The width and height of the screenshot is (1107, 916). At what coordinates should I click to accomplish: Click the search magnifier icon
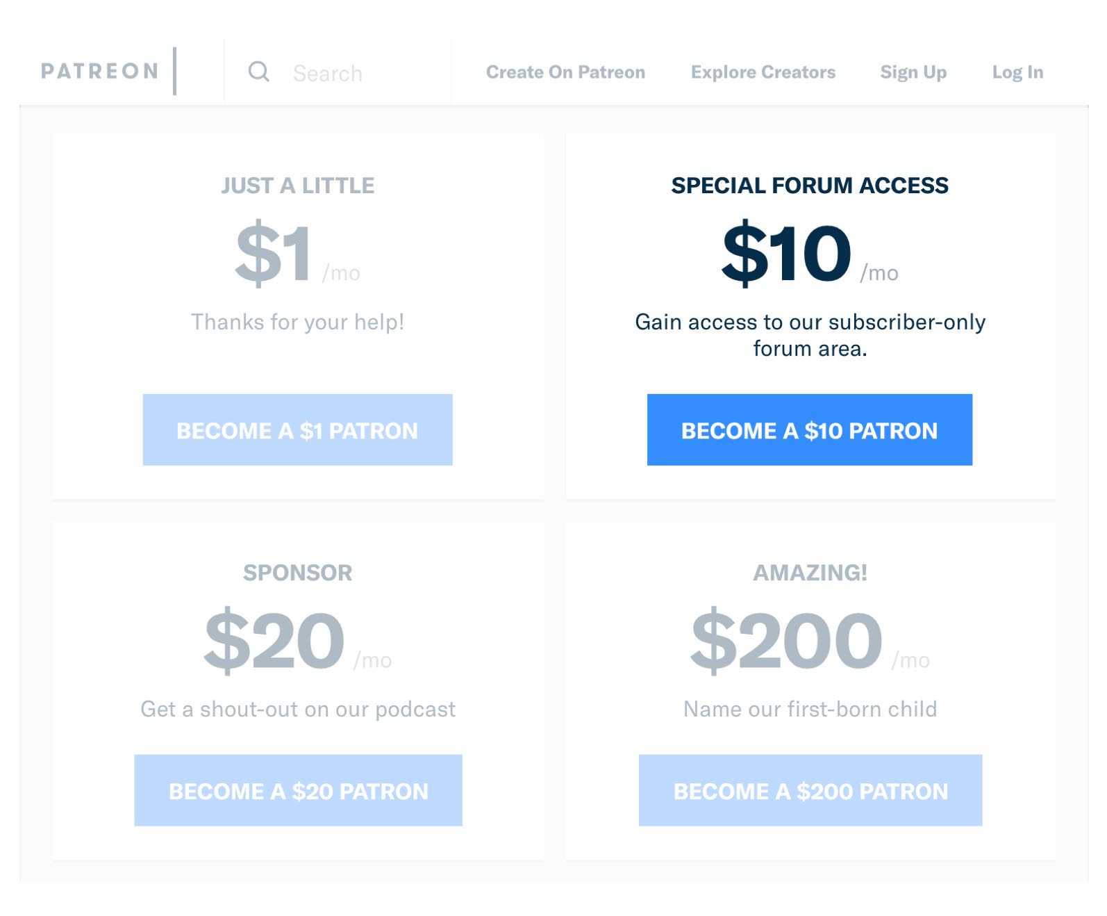260,72
